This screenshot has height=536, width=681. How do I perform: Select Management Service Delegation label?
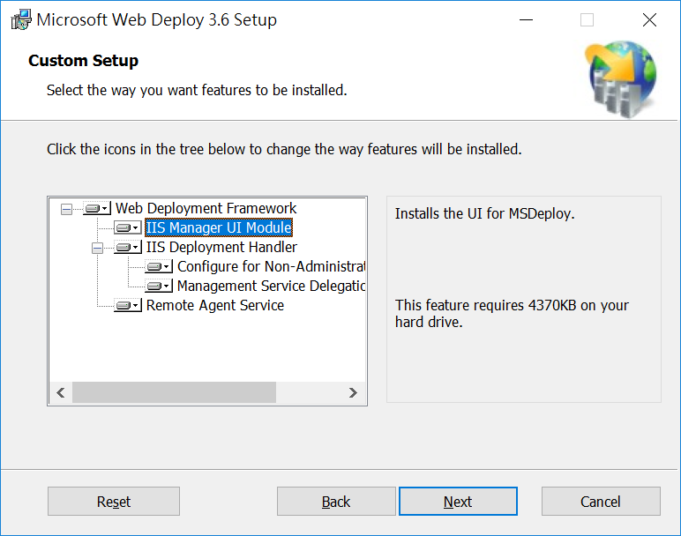(x=271, y=286)
